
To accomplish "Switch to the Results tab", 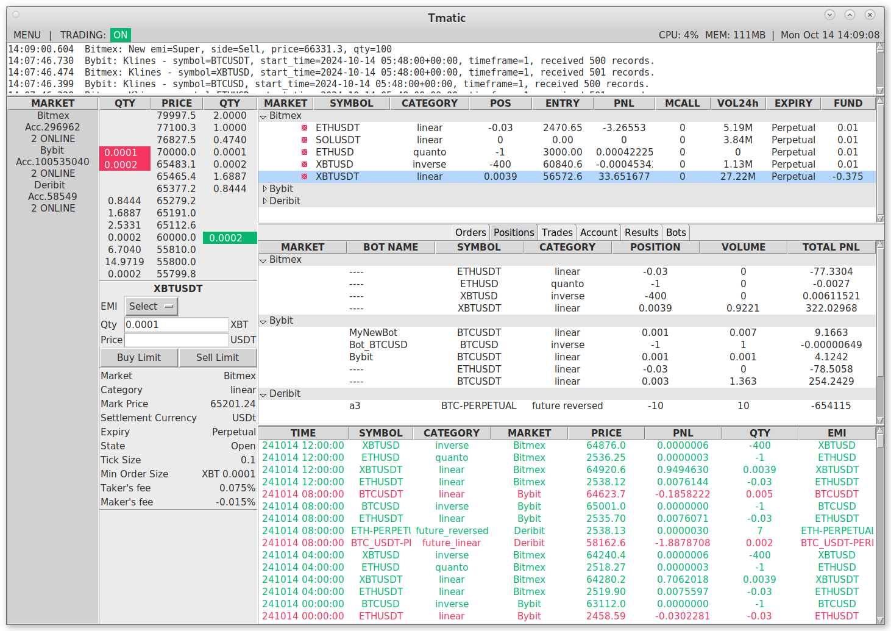I will [642, 232].
